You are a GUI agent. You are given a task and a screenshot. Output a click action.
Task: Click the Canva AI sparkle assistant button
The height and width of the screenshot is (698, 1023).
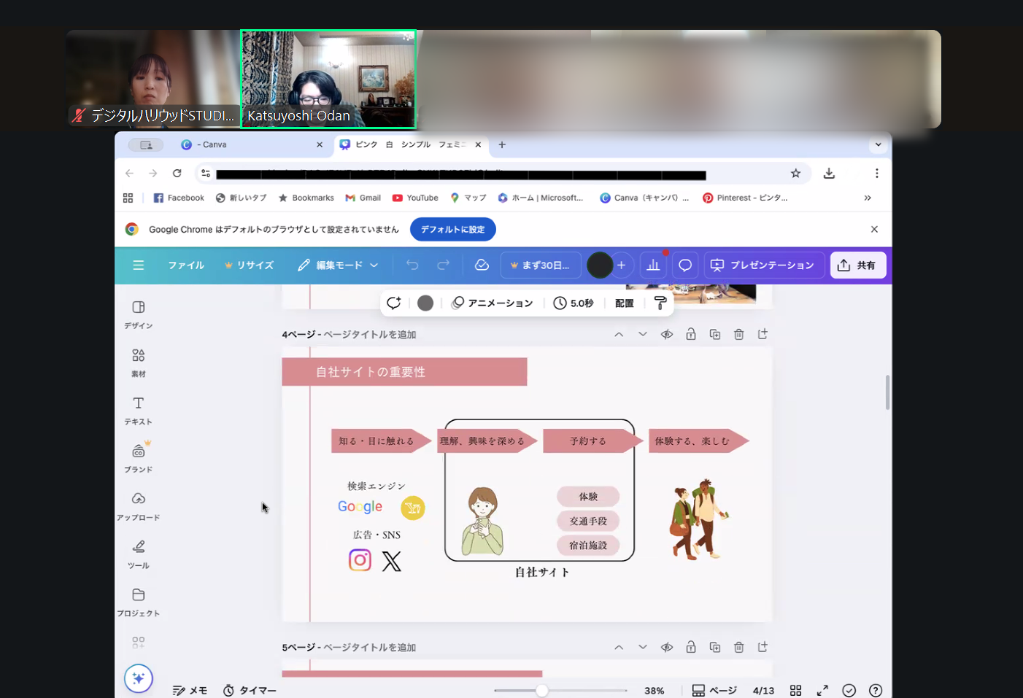point(138,678)
